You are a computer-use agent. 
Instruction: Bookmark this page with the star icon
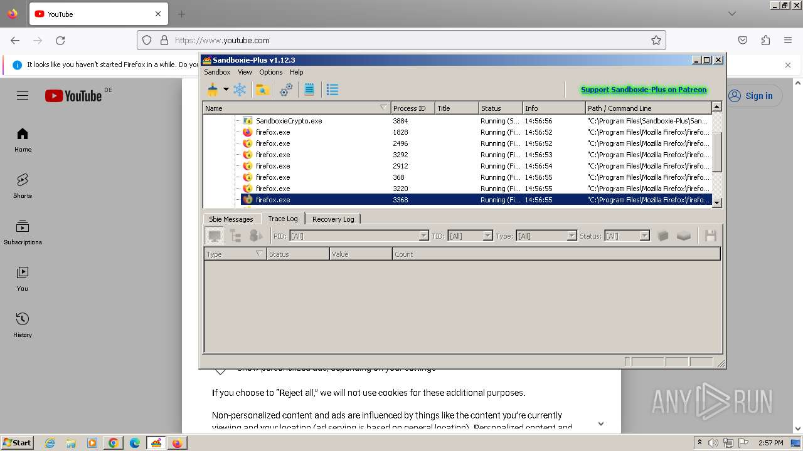click(x=656, y=40)
